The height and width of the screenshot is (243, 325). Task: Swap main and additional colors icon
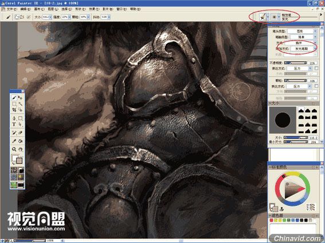tap(13, 163)
